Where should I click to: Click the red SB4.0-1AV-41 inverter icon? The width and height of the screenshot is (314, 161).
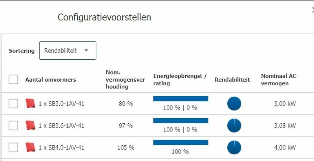30,148
